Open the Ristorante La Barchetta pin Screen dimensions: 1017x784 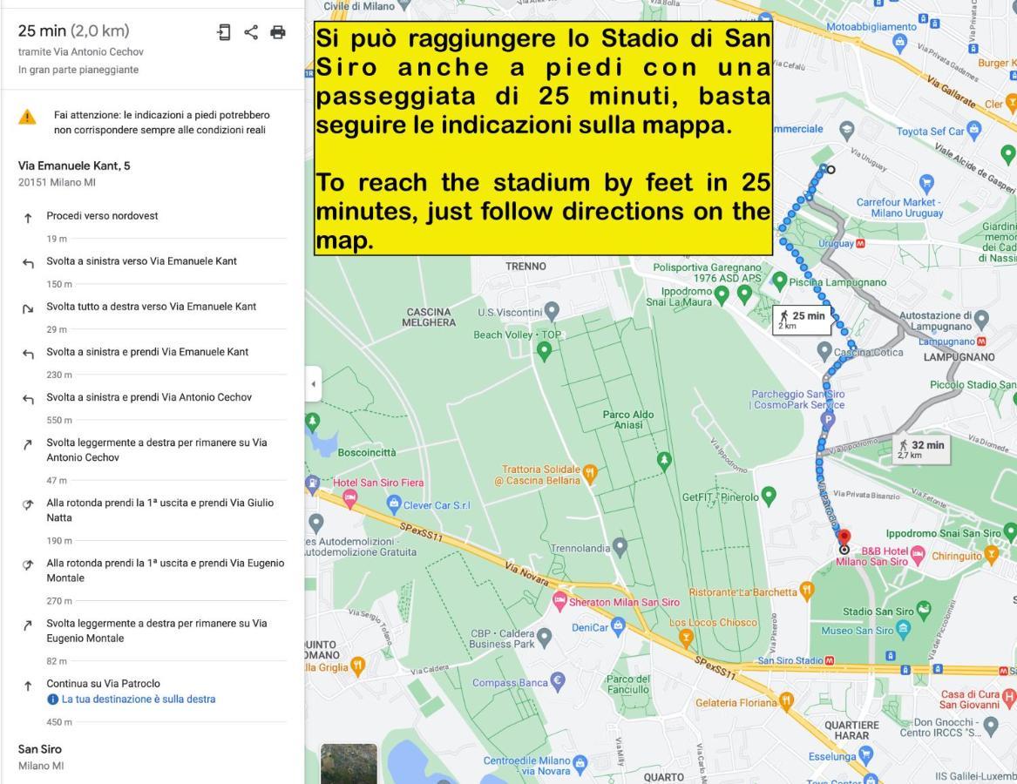(x=806, y=590)
